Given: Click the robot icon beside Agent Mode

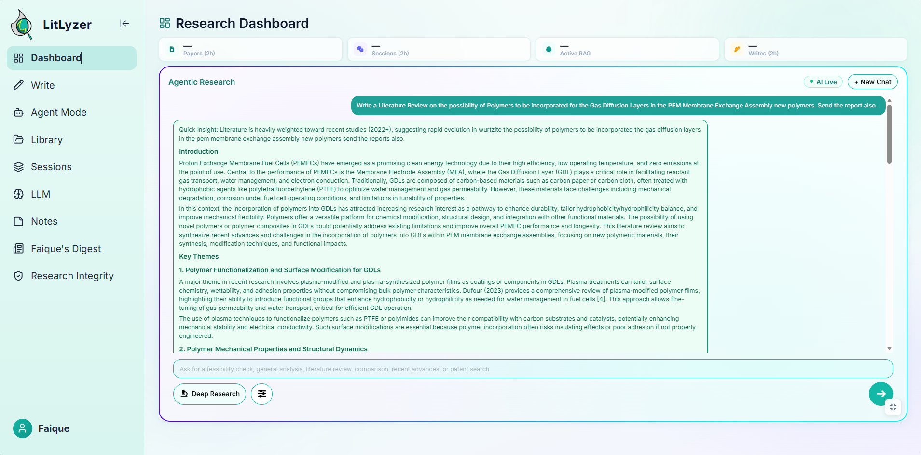Looking at the screenshot, I should 18,112.
